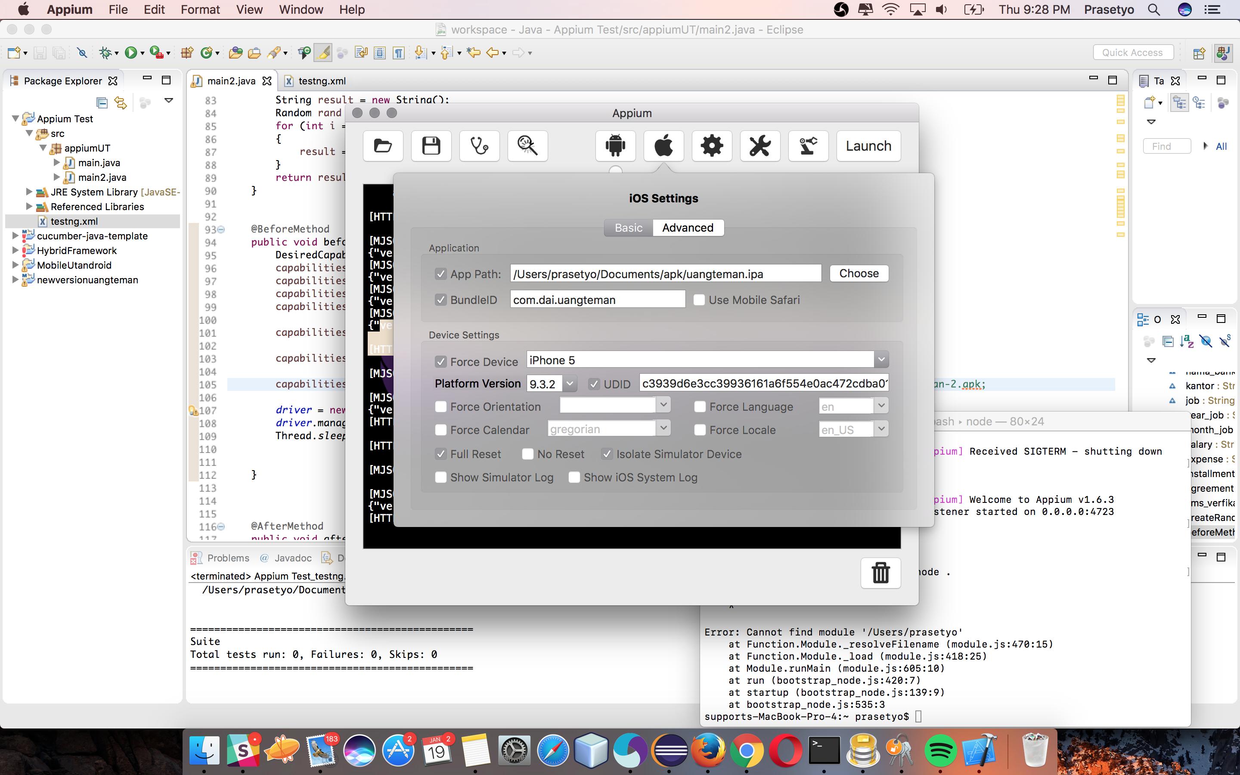Switch to Advanced tab in iOS Settings
The width and height of the screenshot is (1240, 775).
point(688,228)
